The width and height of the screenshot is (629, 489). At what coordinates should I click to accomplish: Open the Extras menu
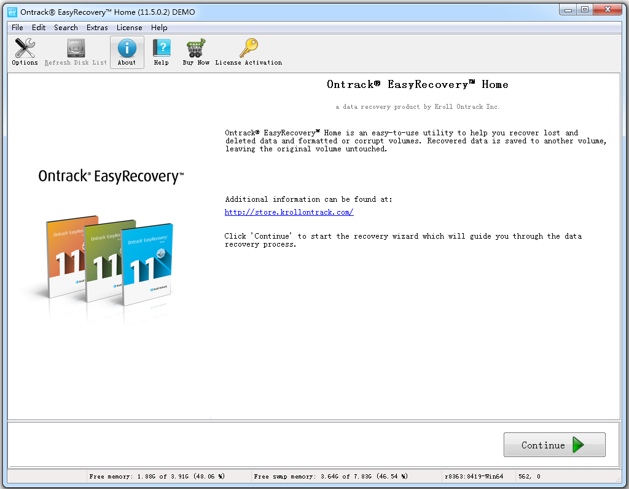[97, 27]
